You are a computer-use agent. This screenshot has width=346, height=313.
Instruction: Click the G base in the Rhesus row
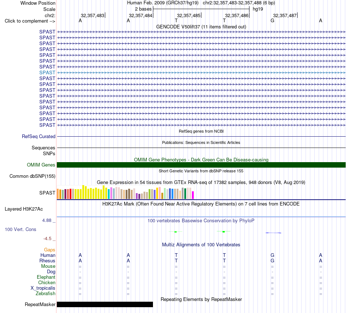[x=272, y=261]
